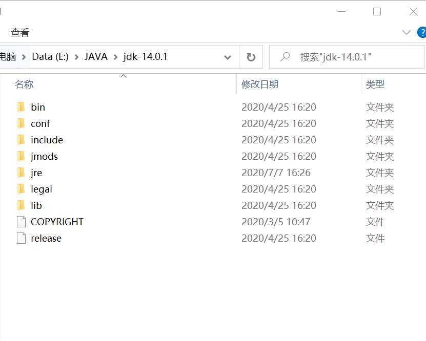The image size is (426, 341).
Task: Sort by the 名称 column header
Action: coord(24,84)
